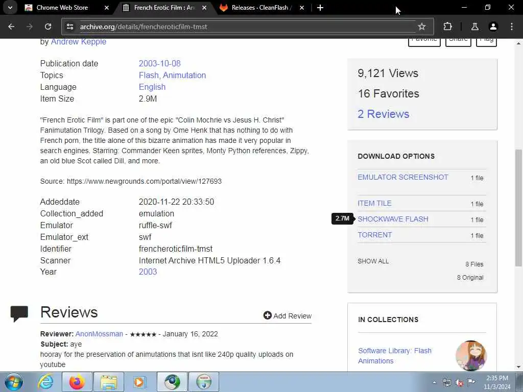This screenshot has height=392, width=523.
Task: Switch to the Chrome Web Store tab
Action: [x=62, y=7]
